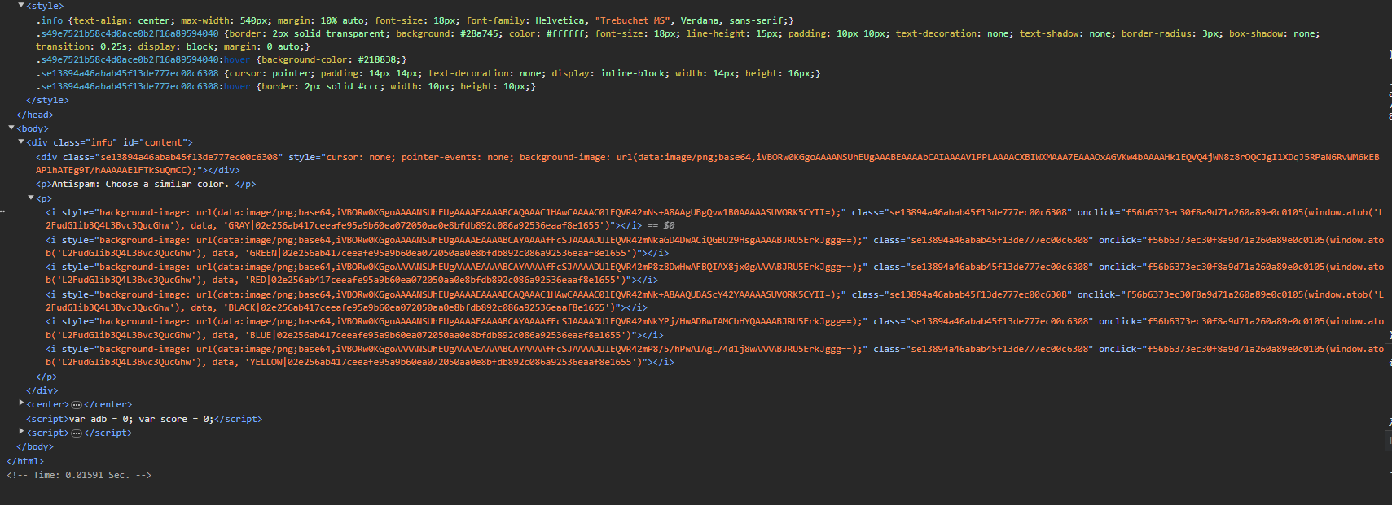The width and height of the screenshot is (1392, 505).
Task: Click the </head> closing tag
Action: (x=35, y=115)
